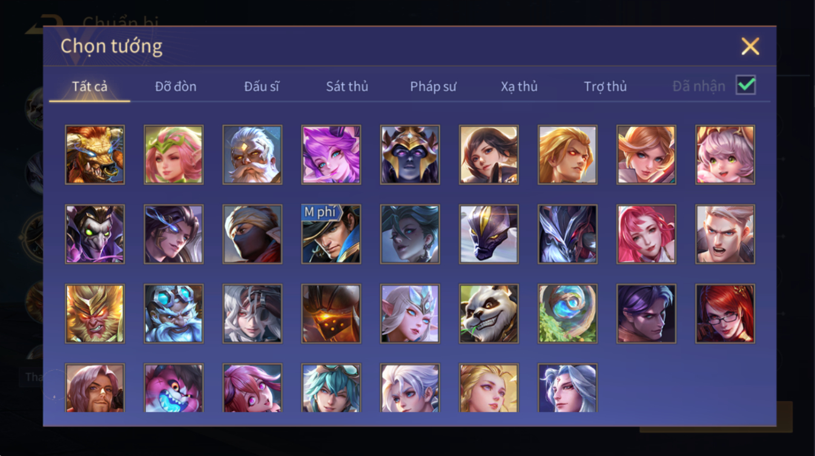Close the Chọn tướng dialog
The height and width of the screenshot is (456, 815).
click(750, 47)
